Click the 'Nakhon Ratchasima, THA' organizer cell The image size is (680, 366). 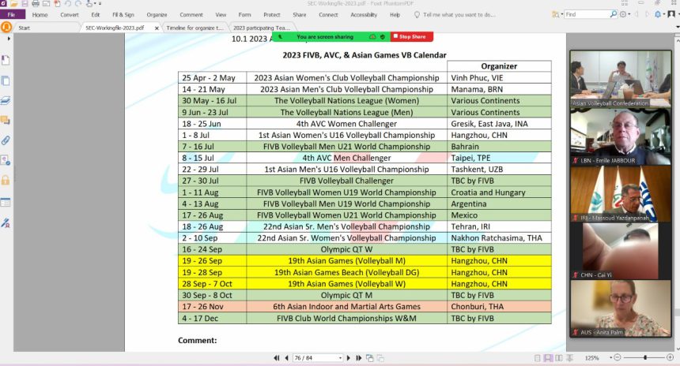pyautogui.click(x=499, y=238)
